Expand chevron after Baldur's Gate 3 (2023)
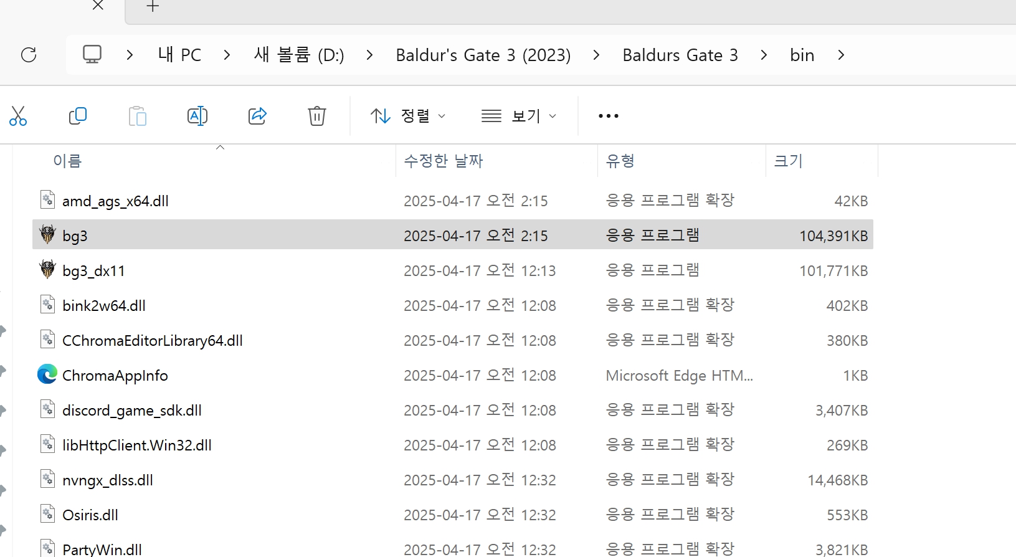 pyautogui.click(x=596, y=55)
